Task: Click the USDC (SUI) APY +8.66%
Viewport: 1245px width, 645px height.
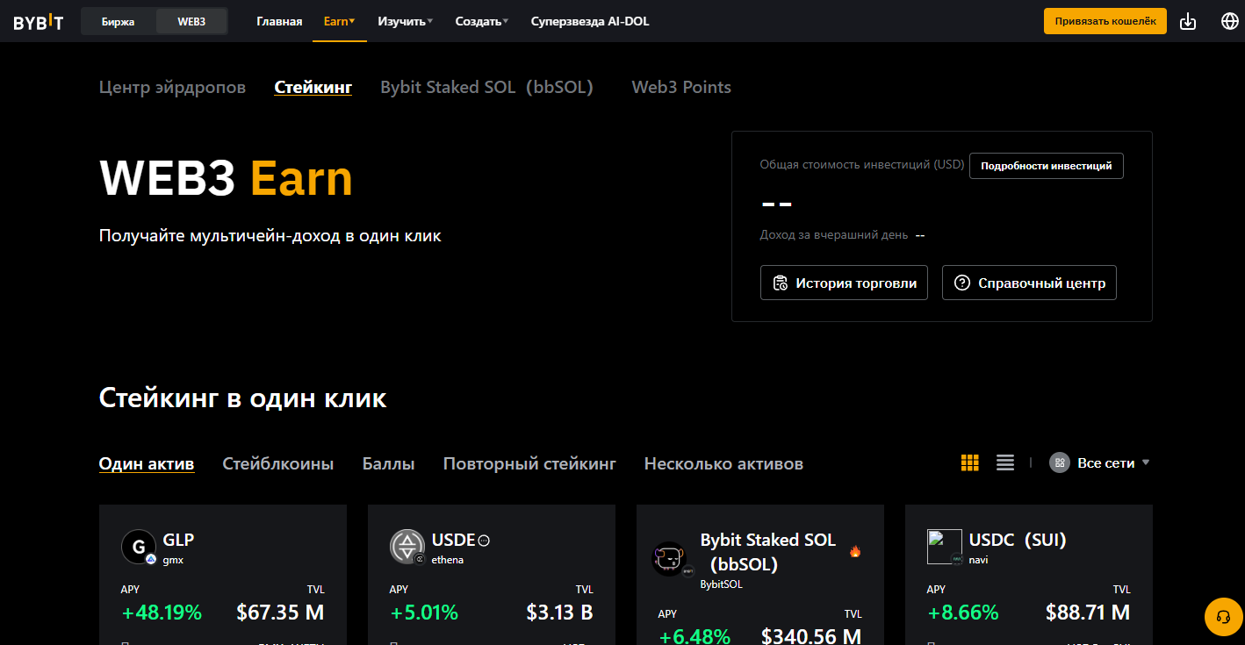Action: (x=963, y=613)
